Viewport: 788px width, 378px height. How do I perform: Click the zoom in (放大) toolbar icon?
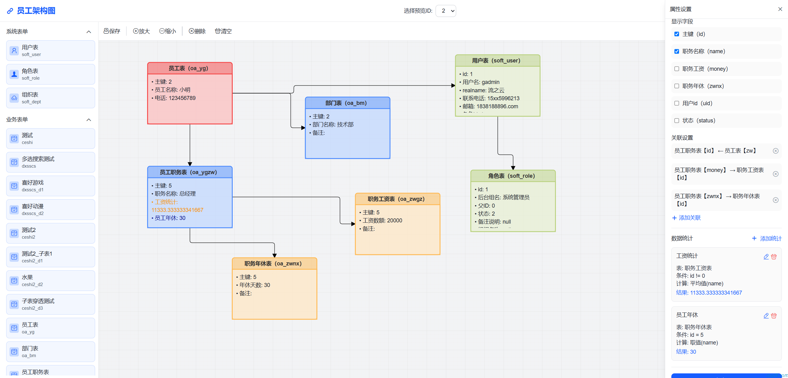[136, 31]
